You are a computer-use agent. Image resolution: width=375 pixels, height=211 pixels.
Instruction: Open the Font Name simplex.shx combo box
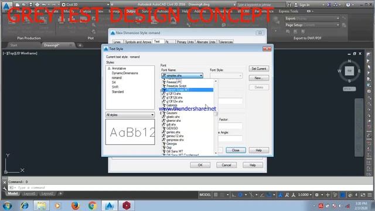pos(182,76)
